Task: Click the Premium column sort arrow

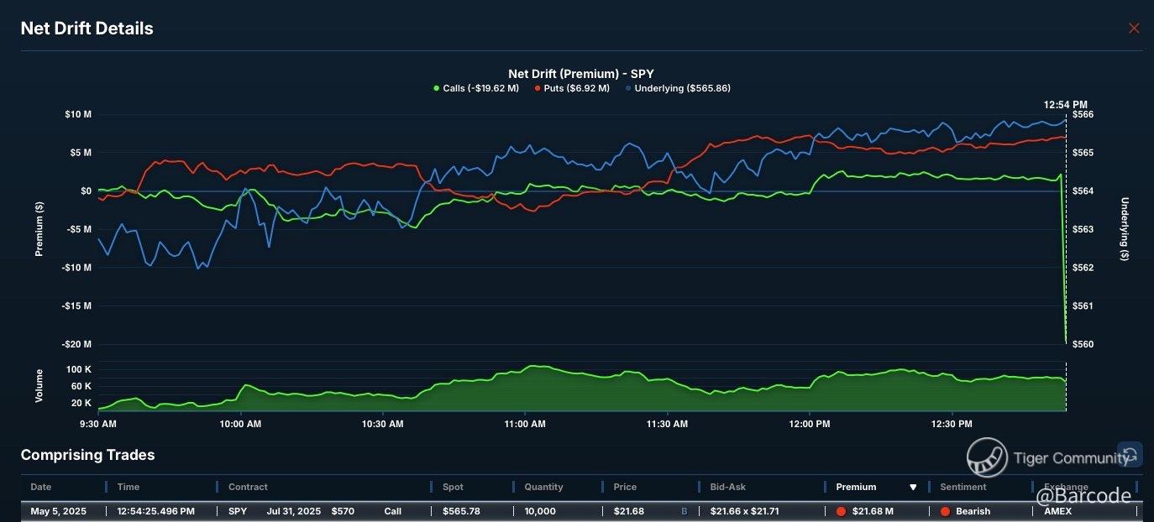Action: click(913, 488)
